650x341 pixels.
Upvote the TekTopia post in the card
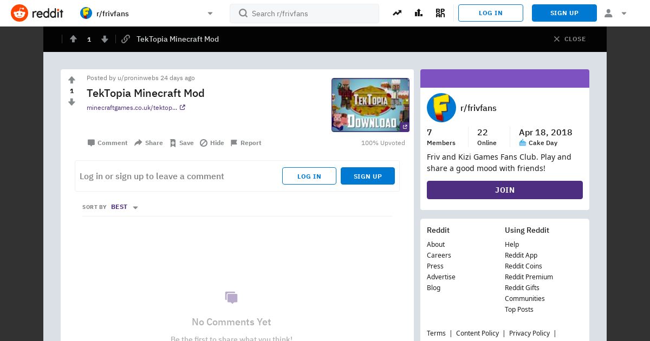point(71,80)
